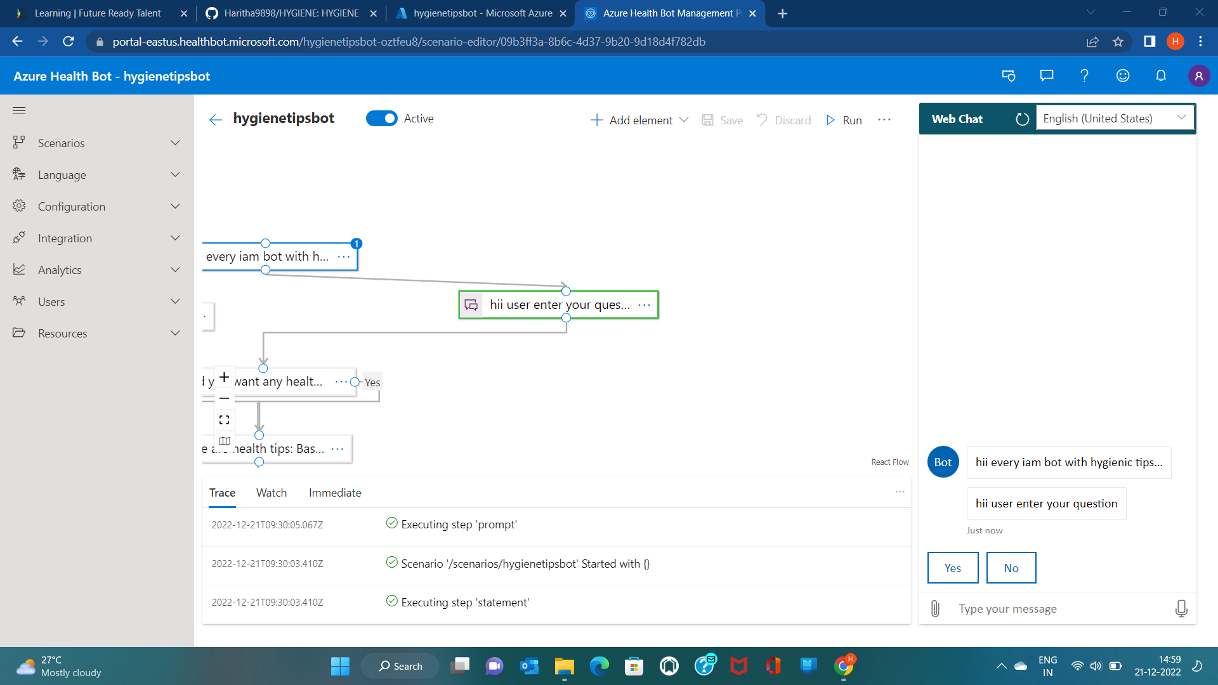Click the microphone icon in chat
The image size is (1218, 685).
1181,609
